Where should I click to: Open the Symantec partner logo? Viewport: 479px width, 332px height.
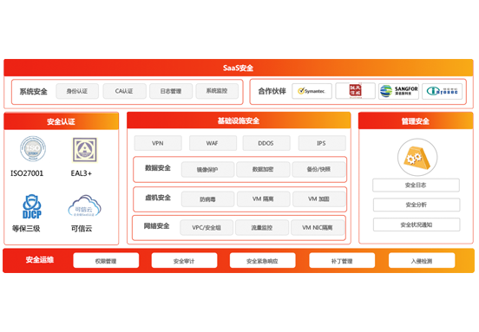click(312, 91)
